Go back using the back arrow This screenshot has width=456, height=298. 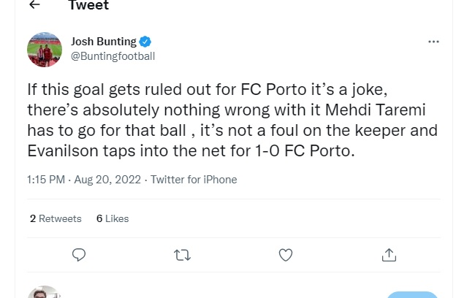35,6
